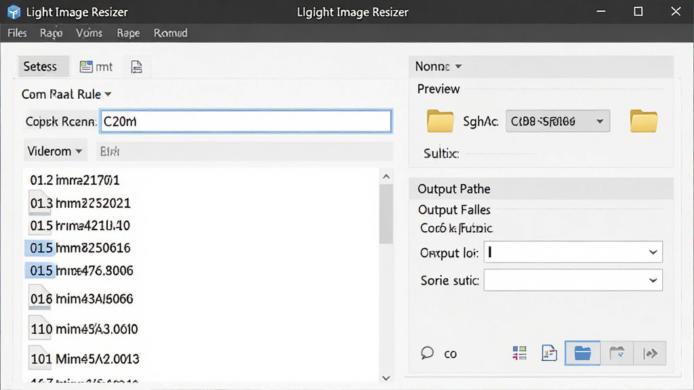Image resolution: width=694 pixels, height=390 pixels.
Task: Open the Oxtput loi combo box
Action: click(x=573, y=252)
